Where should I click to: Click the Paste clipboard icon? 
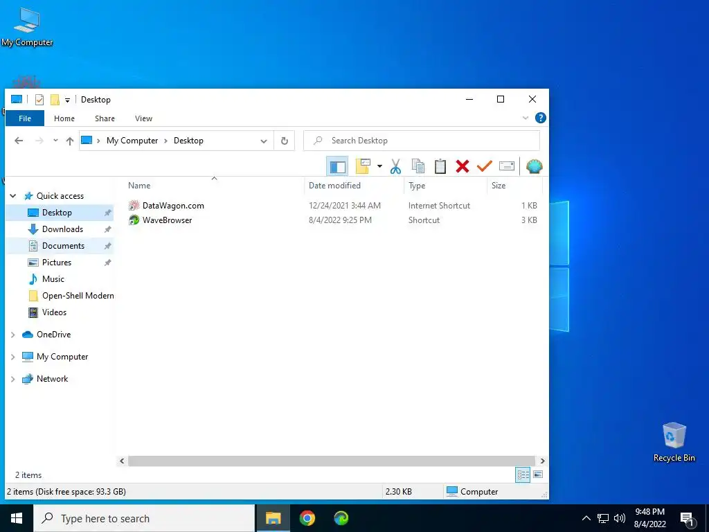tap(440, 166)
